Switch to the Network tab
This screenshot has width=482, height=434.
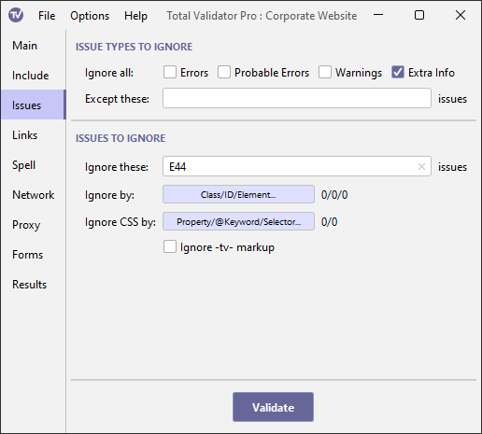34,195
